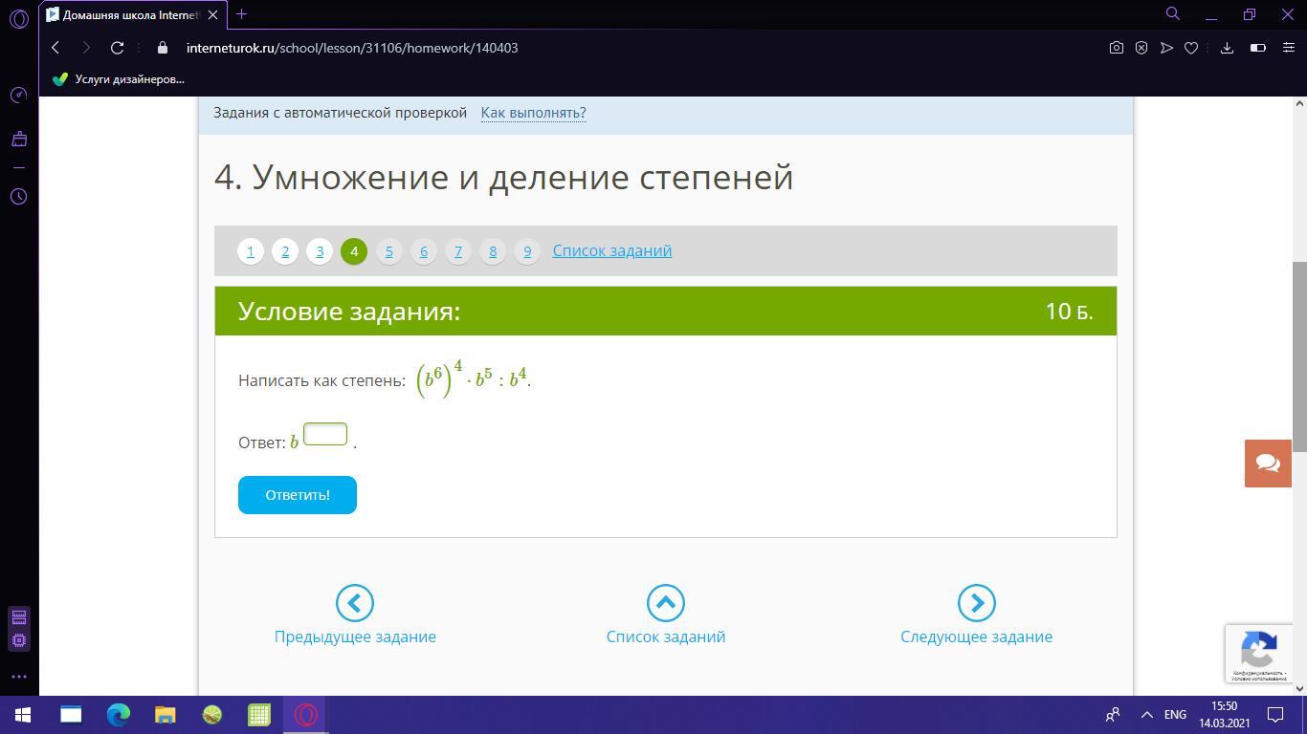Open the orange chat support widget

click(x=1268, y=464)
